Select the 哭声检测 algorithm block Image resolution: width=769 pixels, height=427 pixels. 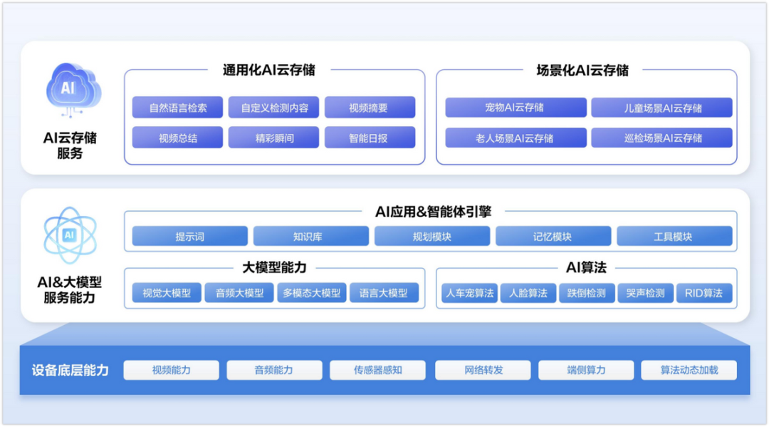tap(645, 293)
